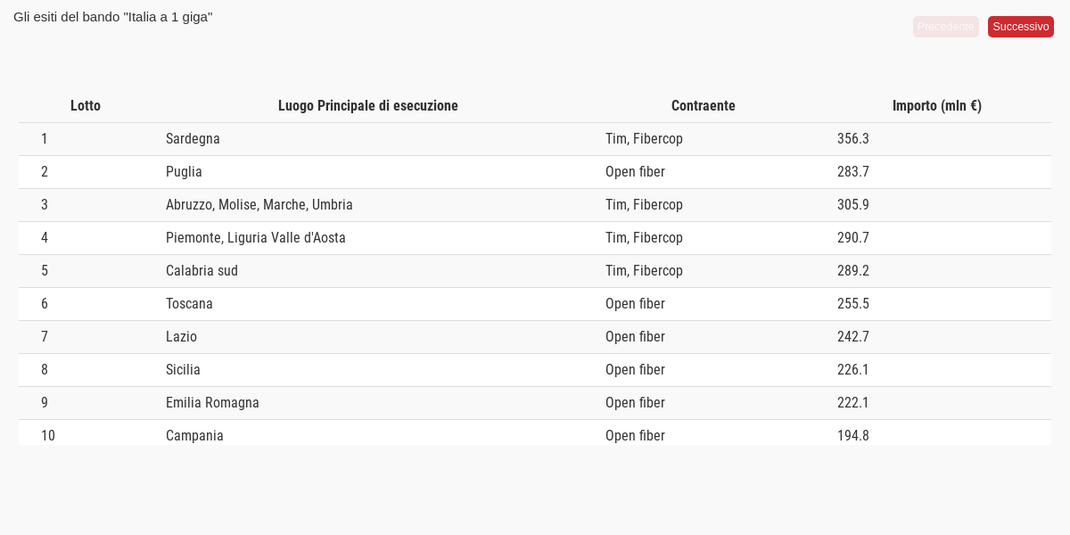Click the 356.3 amount value
This screenshot has width=1070, height=535.
(x=853, y=139)
